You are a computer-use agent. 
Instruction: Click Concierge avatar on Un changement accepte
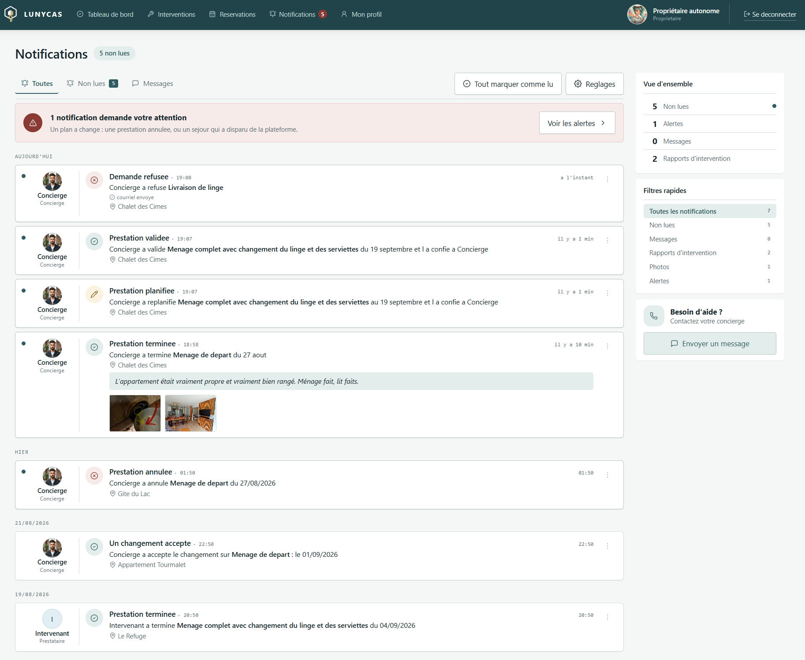[52, 548]
